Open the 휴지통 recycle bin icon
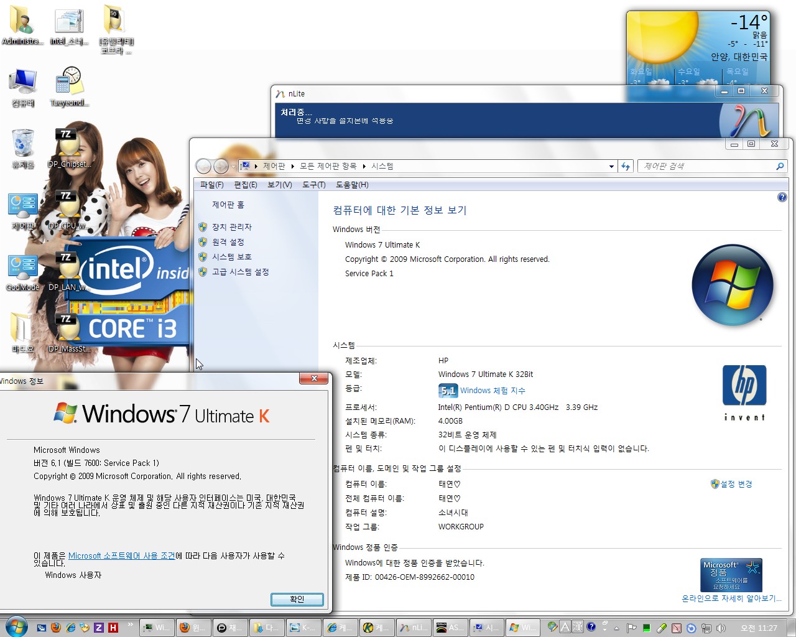 [22, 149]
